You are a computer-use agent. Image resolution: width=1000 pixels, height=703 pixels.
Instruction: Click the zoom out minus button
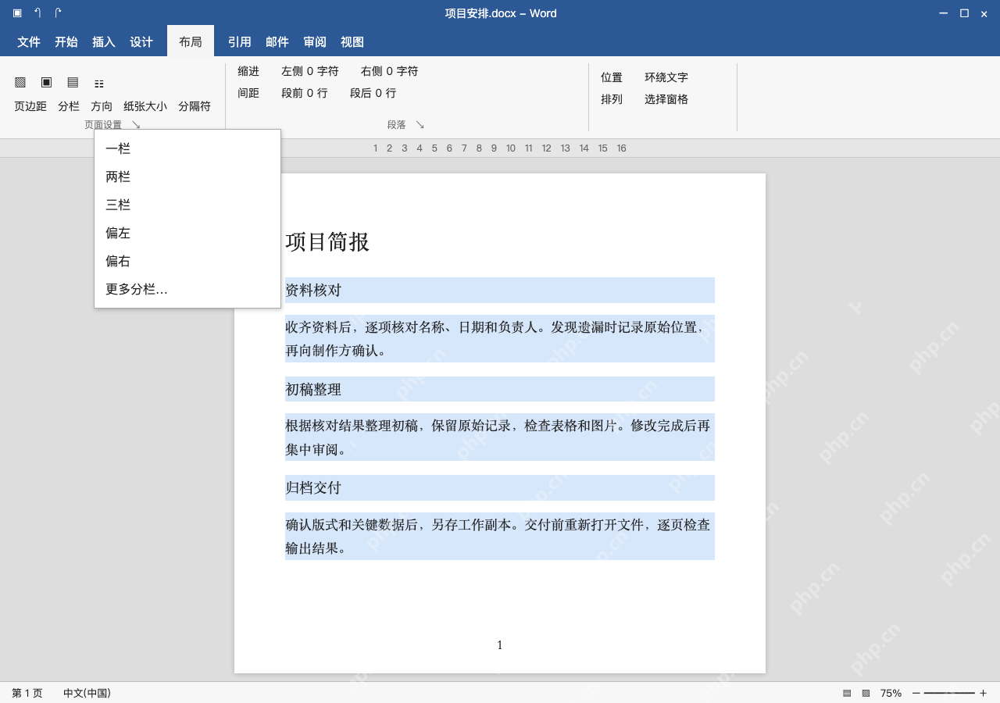tap(916, 693)
